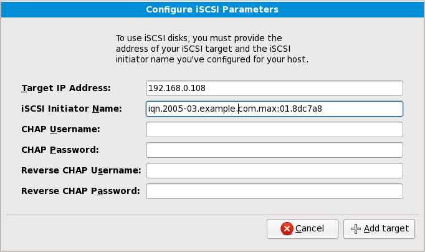Select the Reverse CHAP Password field
Viewport: 425px width, 252px height.
(274, 191)
